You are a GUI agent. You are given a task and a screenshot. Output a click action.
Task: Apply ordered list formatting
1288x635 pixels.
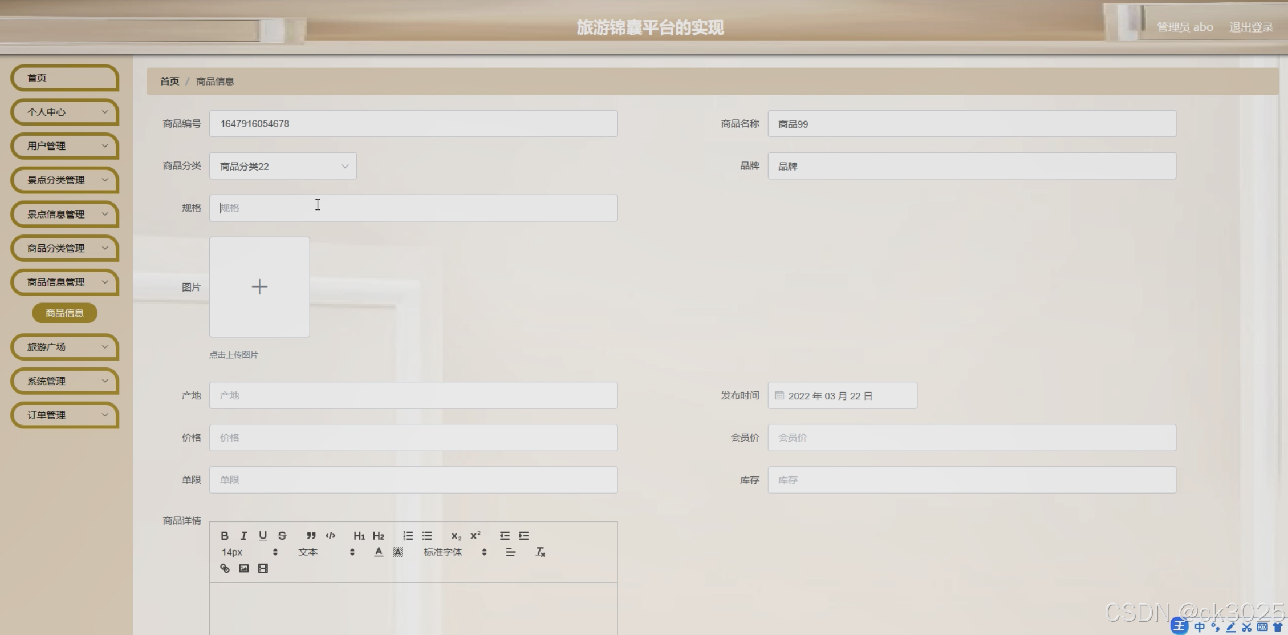coord(408,536)
